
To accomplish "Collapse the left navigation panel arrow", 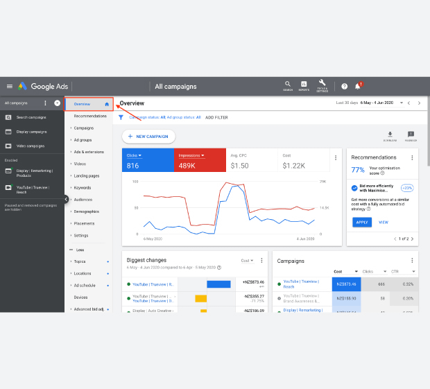I will coord(67,199).
